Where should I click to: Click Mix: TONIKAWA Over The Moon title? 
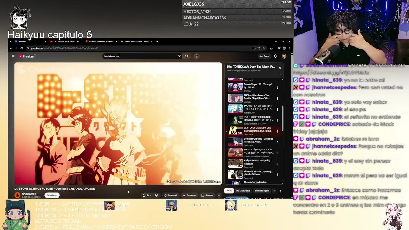click(x=251, y=67)
